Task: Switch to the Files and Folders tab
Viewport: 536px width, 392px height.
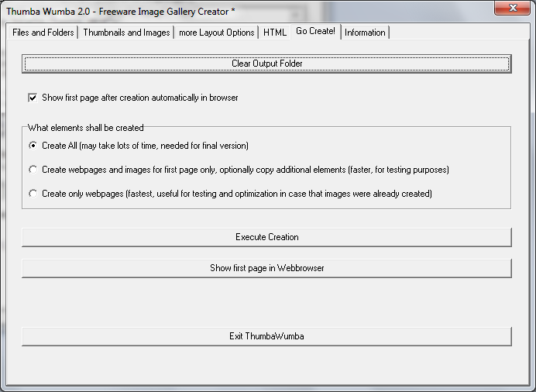Action: [x=43, y=33]
